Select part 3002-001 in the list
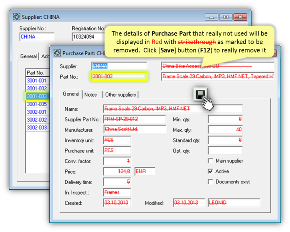Image resolution: width=290 pixels, height=232 pixels. (38, 112)
